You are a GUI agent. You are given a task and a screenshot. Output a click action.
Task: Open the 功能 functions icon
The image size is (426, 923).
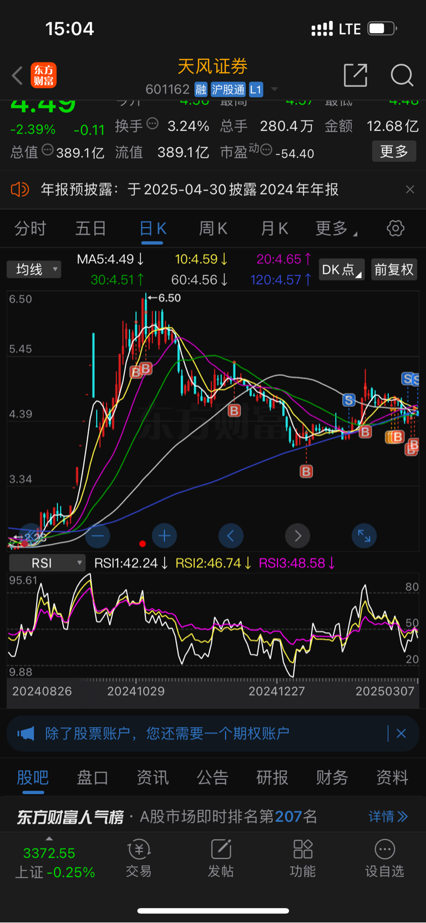(x=303, y=858)
